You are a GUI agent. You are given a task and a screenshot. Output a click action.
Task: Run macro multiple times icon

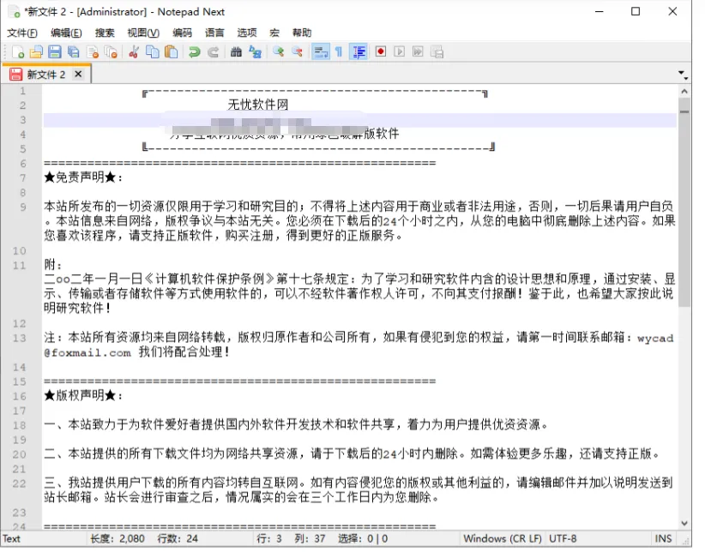419,52
